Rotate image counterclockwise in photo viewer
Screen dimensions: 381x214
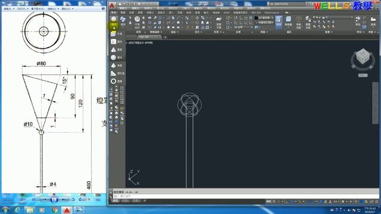73,200
